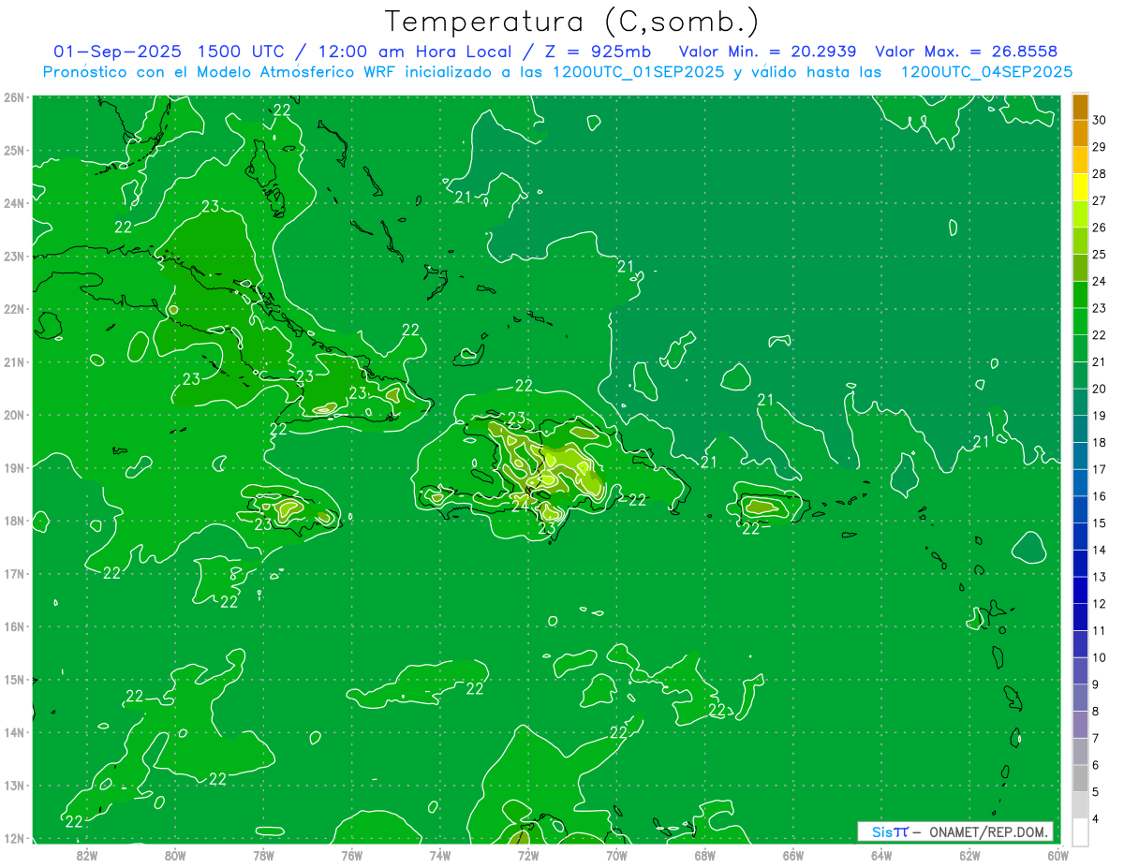Click the "70W" longitude label
The image size is (1124, 868).
click(x=616, y=854)
